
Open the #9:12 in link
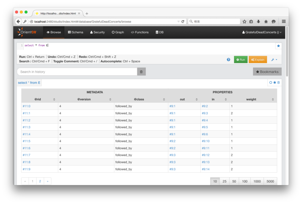tap(205, 155)
